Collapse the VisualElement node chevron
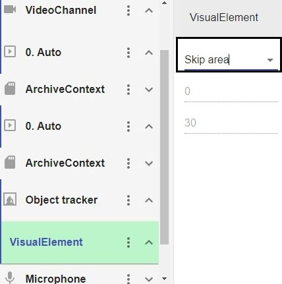 [149, 242]
